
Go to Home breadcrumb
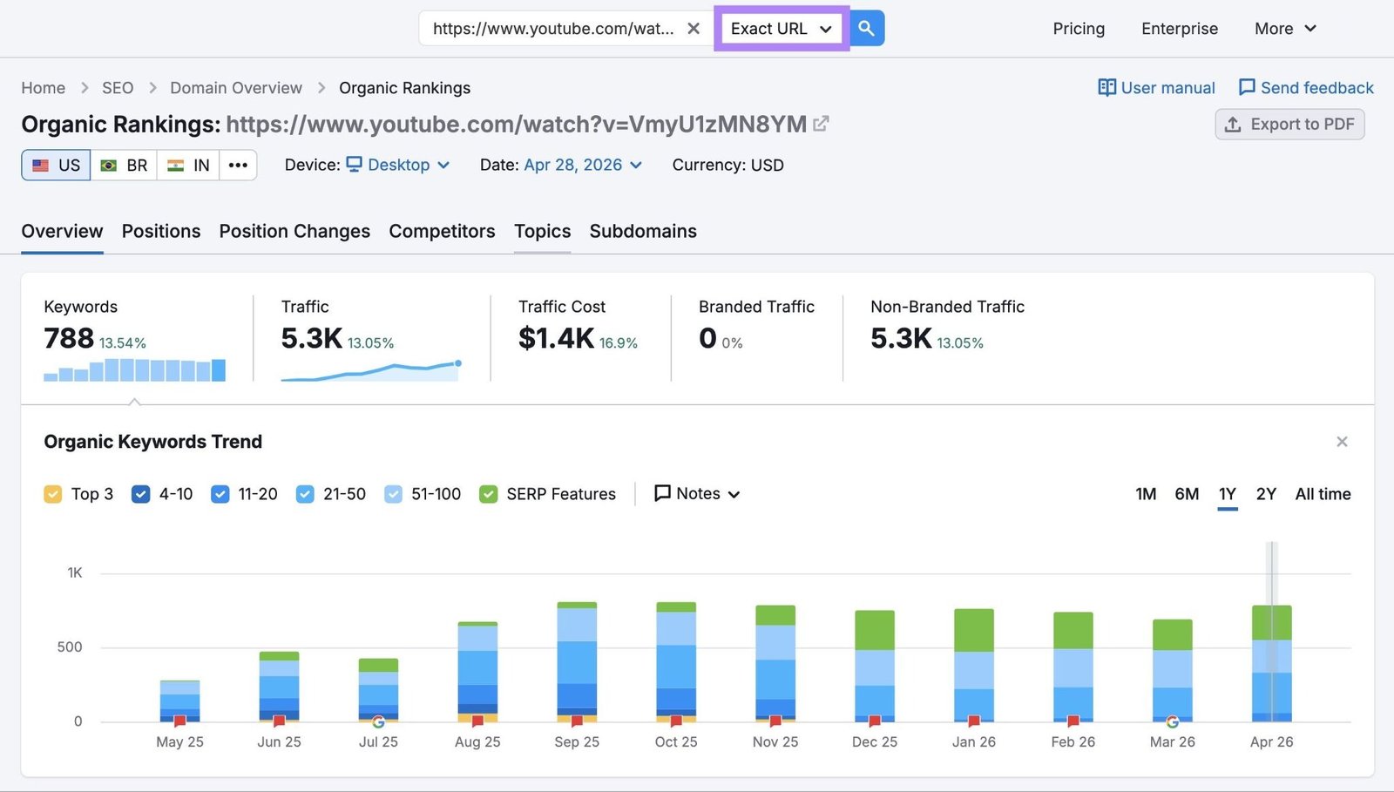43,88
